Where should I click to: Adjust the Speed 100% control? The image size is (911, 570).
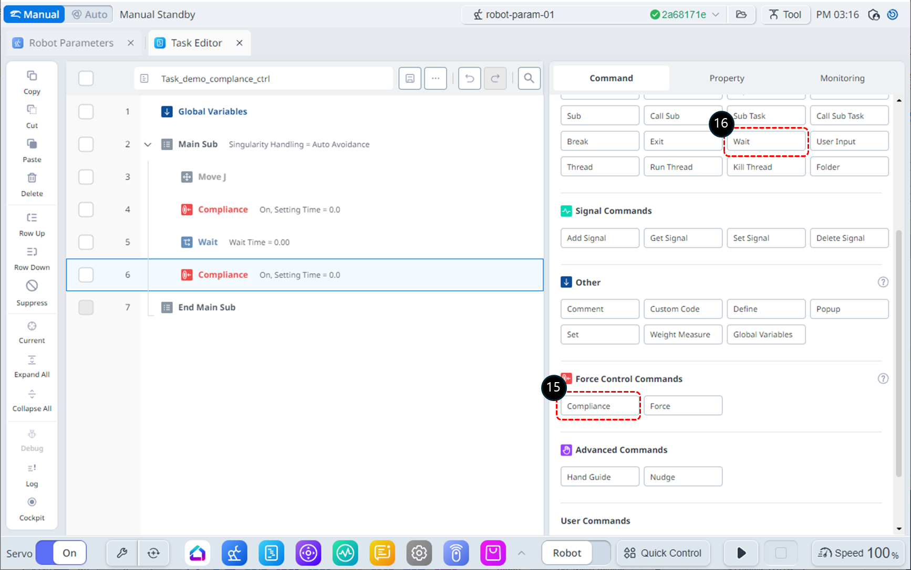[858, 553]
